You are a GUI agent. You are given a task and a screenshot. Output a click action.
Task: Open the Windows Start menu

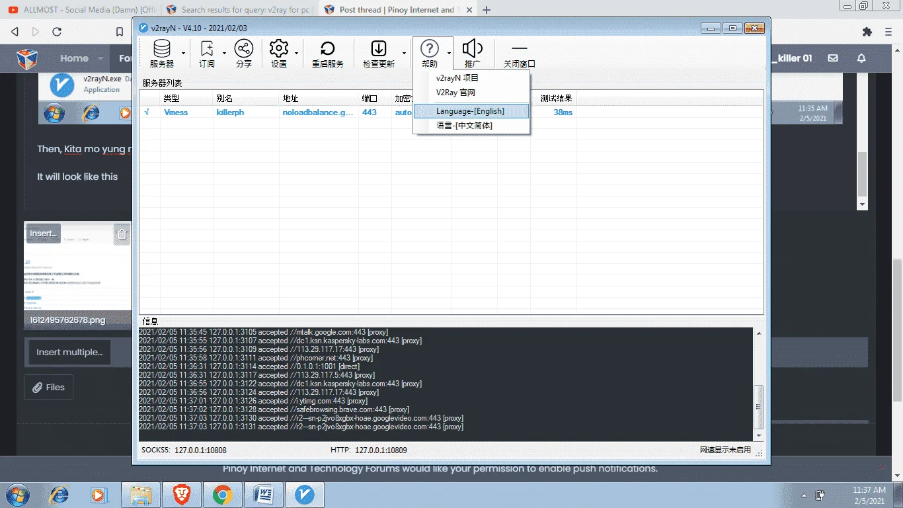[16, 494]
